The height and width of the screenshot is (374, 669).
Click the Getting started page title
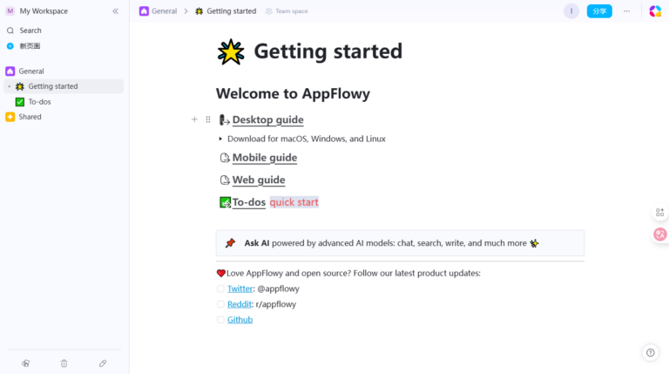pyautogui.click(x=328, y=51)
